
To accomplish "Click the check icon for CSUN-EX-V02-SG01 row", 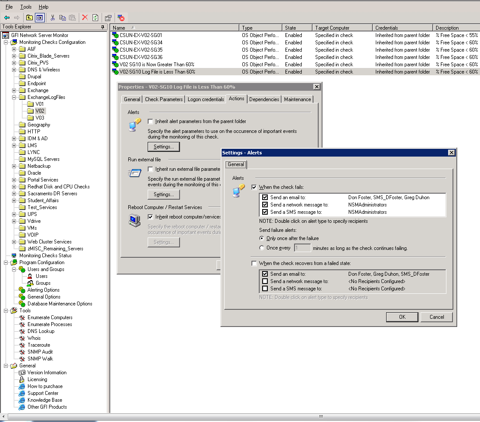I will coord(115,35).
